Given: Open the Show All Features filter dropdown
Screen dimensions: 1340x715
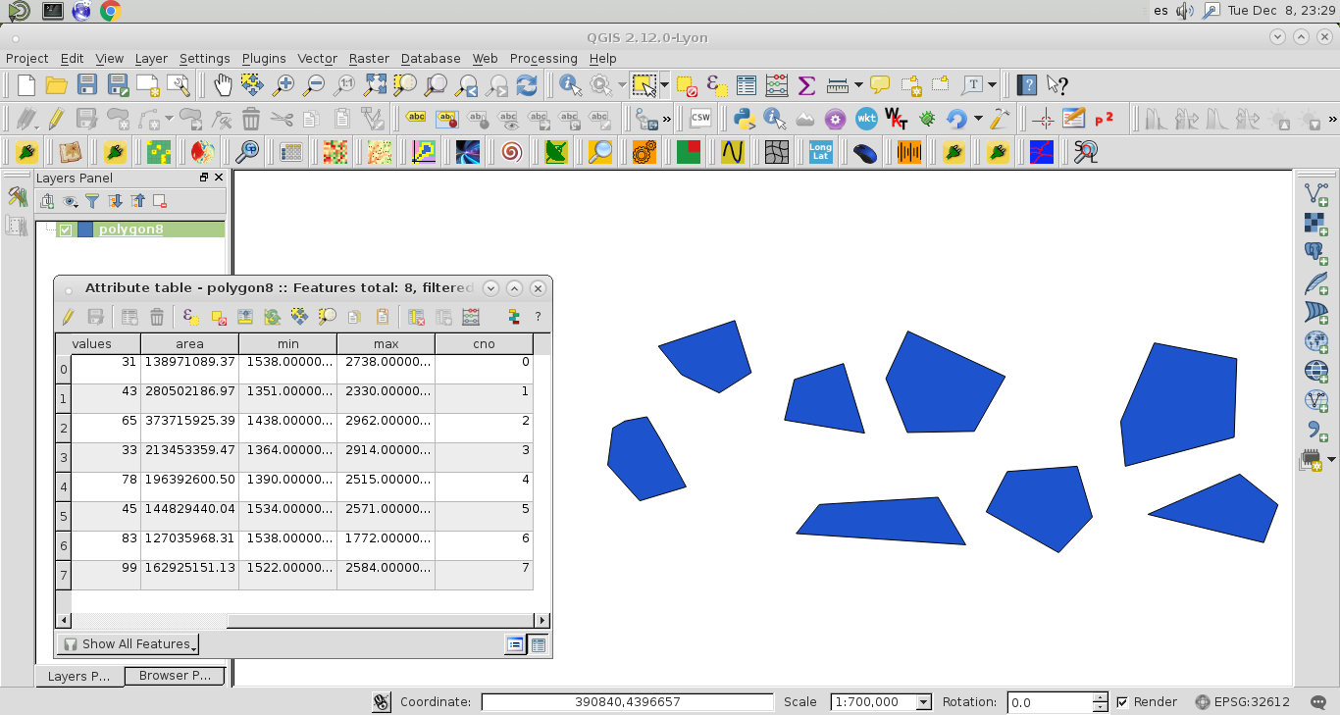Looking at the screenshot, I should tap(129, 644).
